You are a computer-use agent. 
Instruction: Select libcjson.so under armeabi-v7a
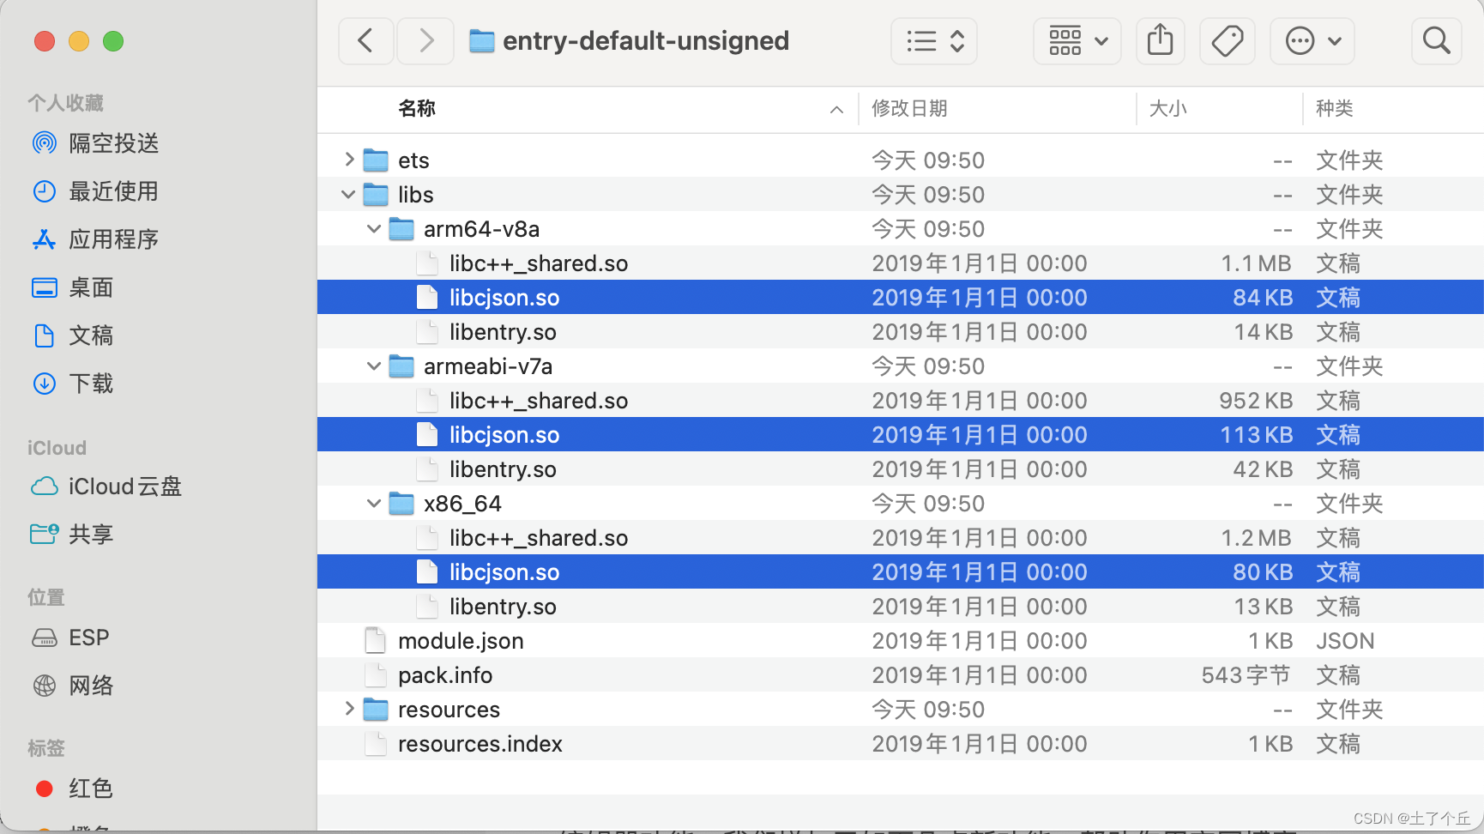pyautogui.click(x=901, y=435)
